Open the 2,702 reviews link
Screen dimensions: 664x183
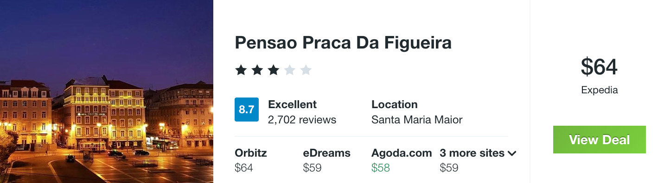[x=302, y=120]
